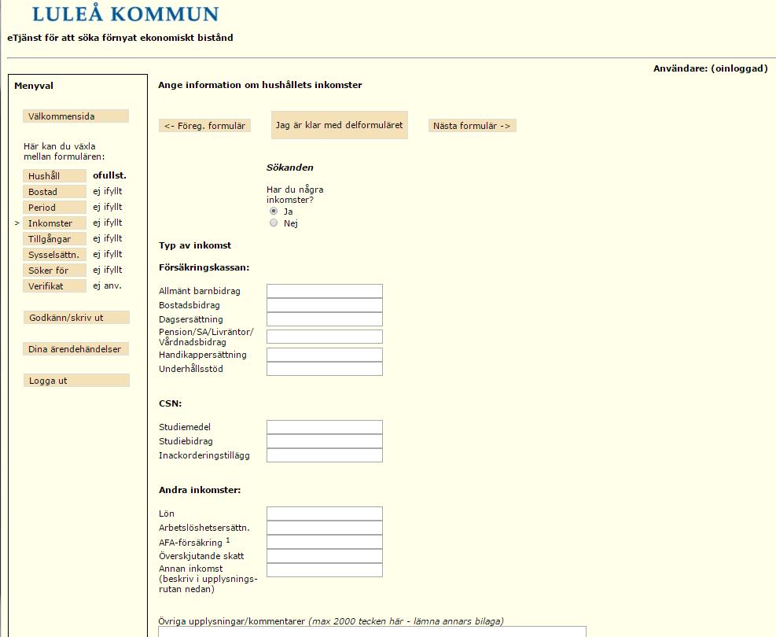776x637 pixels.
Task: Click Jag är klar med delformuläret
Action: [340, 125]
